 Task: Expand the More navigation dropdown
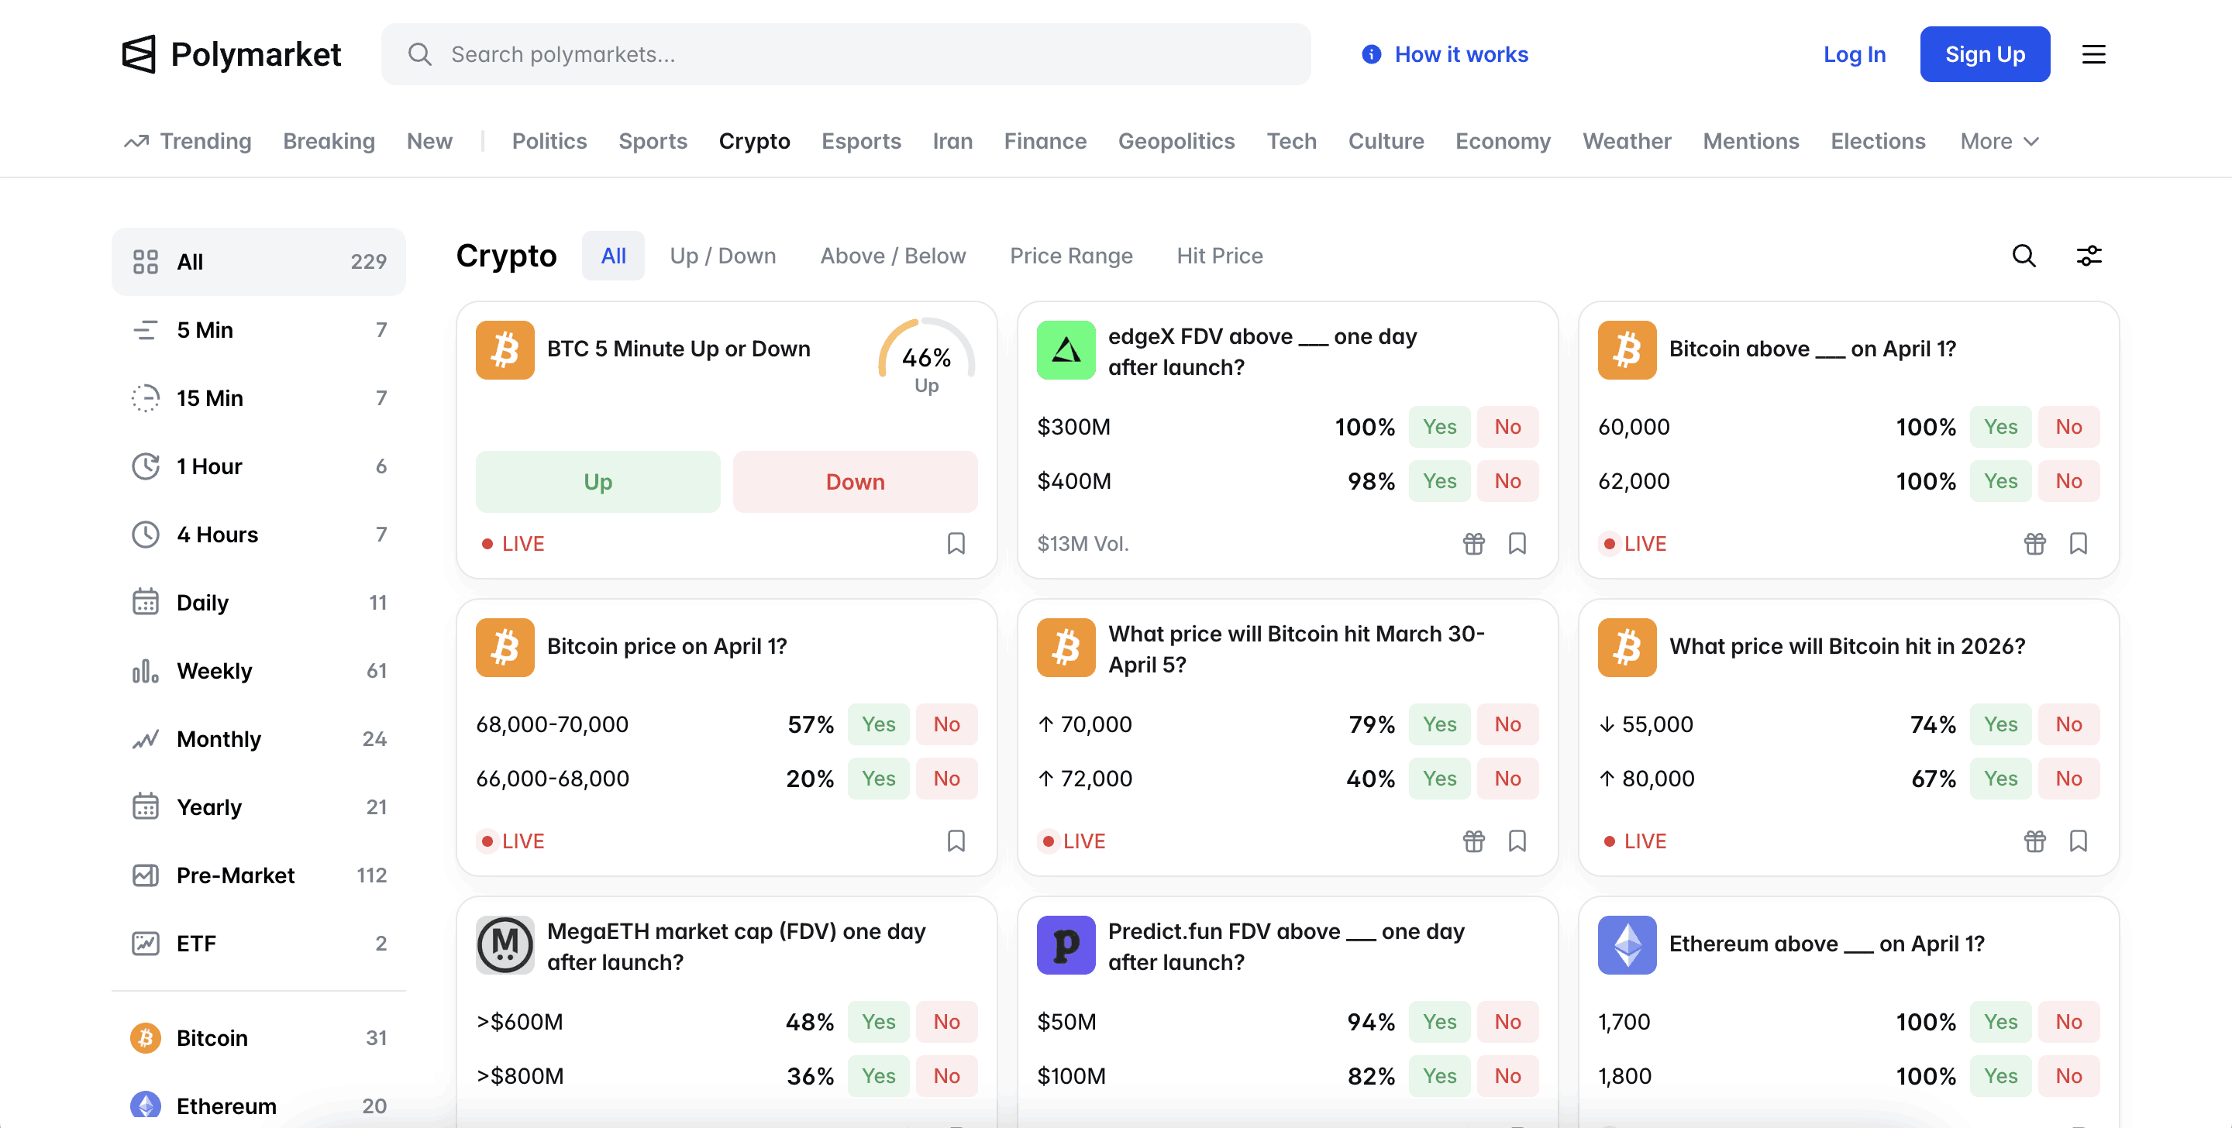1999,141
